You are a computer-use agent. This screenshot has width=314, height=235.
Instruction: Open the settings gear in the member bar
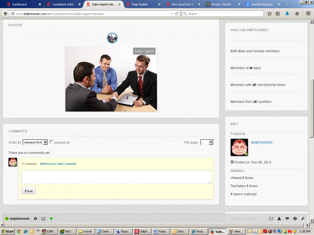(x=35, y=219)
